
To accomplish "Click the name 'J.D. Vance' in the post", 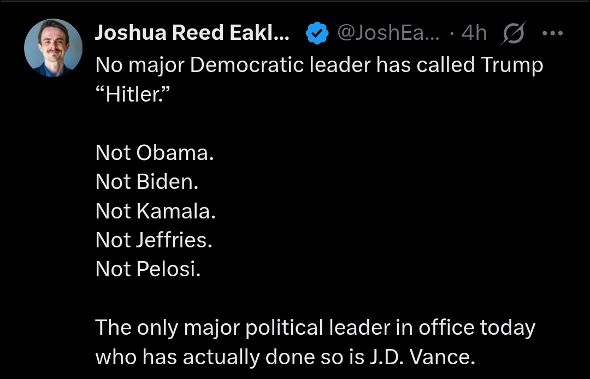I will pos(419,357).
